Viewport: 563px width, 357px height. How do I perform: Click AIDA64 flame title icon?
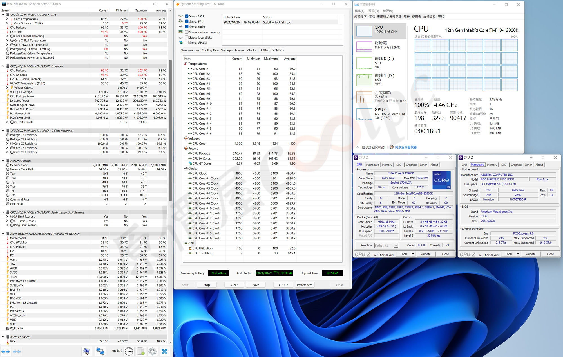point(177,4)
